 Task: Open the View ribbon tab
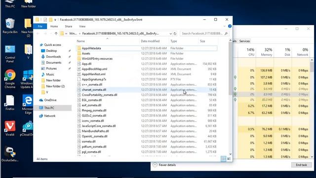pos(82,26)
